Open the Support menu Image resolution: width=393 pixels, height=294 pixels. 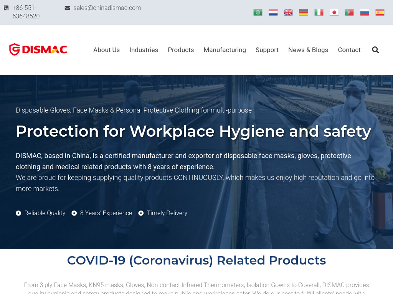click(x=267, y=50)
